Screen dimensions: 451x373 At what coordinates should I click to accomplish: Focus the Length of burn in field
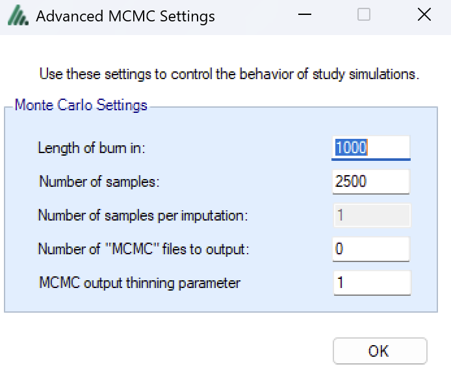click(371, 147)
